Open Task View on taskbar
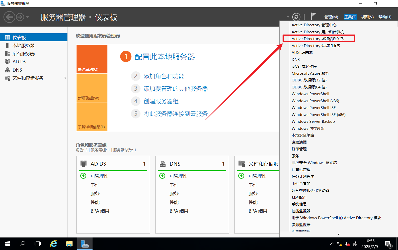398x250 pixels. 38,244
